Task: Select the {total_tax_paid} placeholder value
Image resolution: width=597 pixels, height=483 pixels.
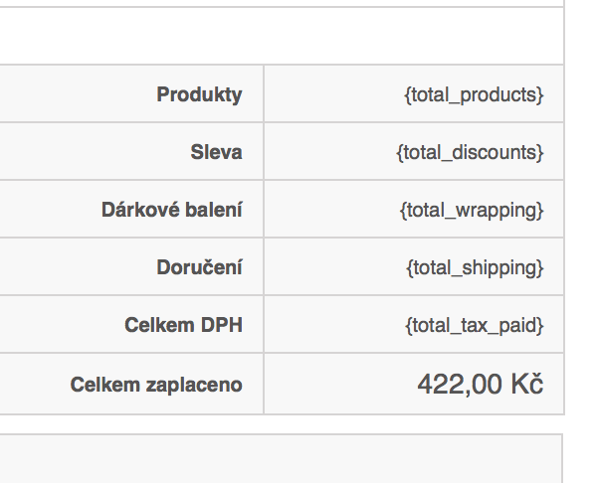Action: (475, 326)
